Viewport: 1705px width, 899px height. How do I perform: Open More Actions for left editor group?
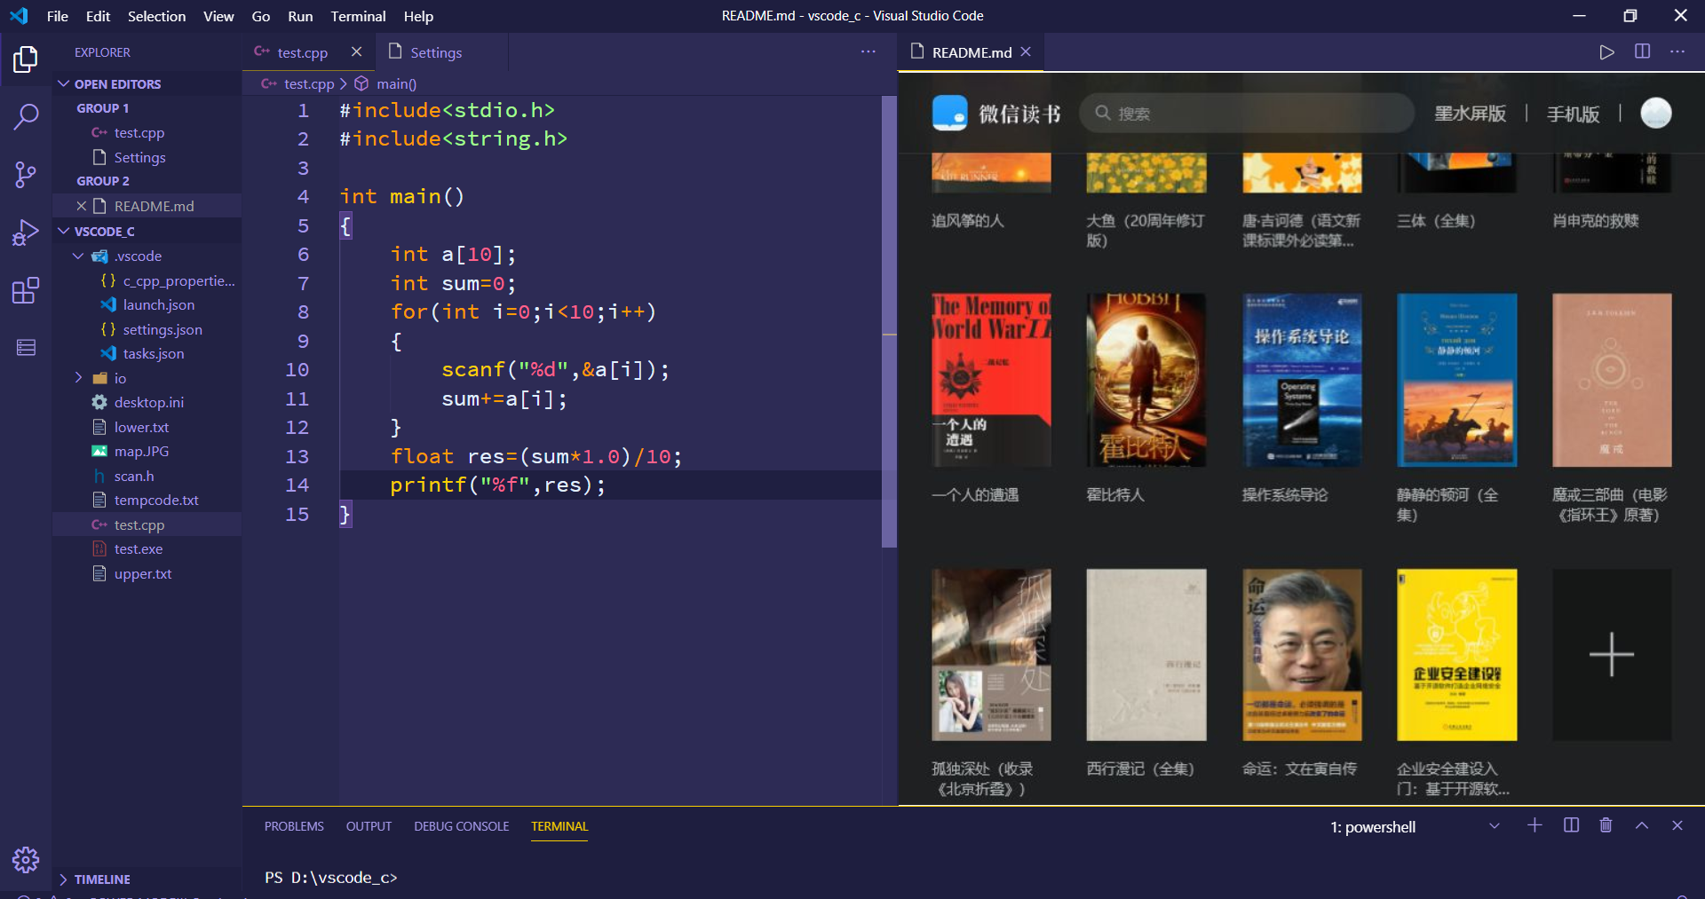click(x=868, y=52)
